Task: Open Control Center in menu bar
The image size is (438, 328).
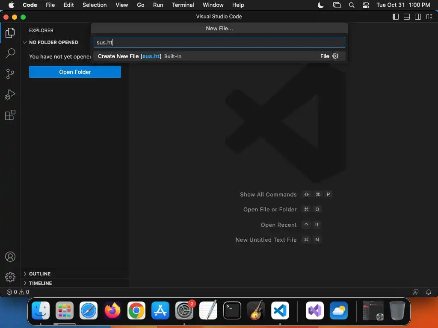Action: coord(366,5)
